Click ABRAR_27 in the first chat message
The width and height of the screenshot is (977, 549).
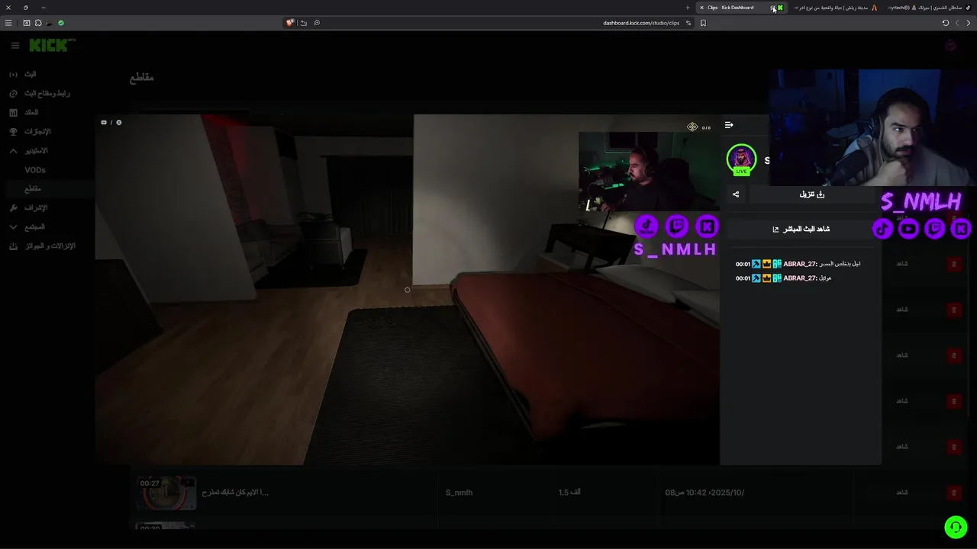[800, 264]
